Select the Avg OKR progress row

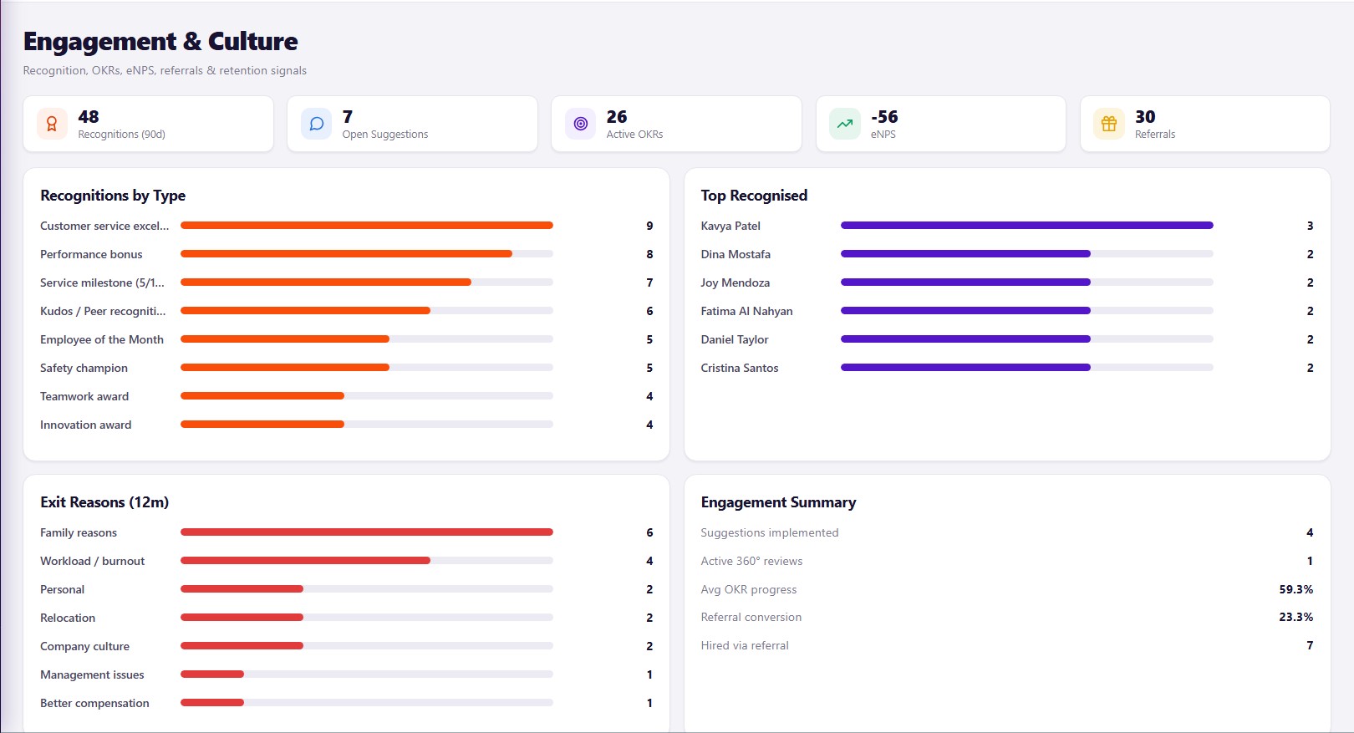click(1007, 589)
